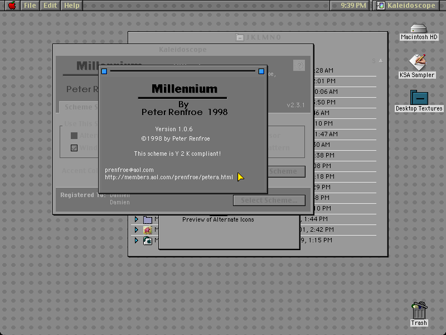Select the Trash icon

[x=419, y=310]
